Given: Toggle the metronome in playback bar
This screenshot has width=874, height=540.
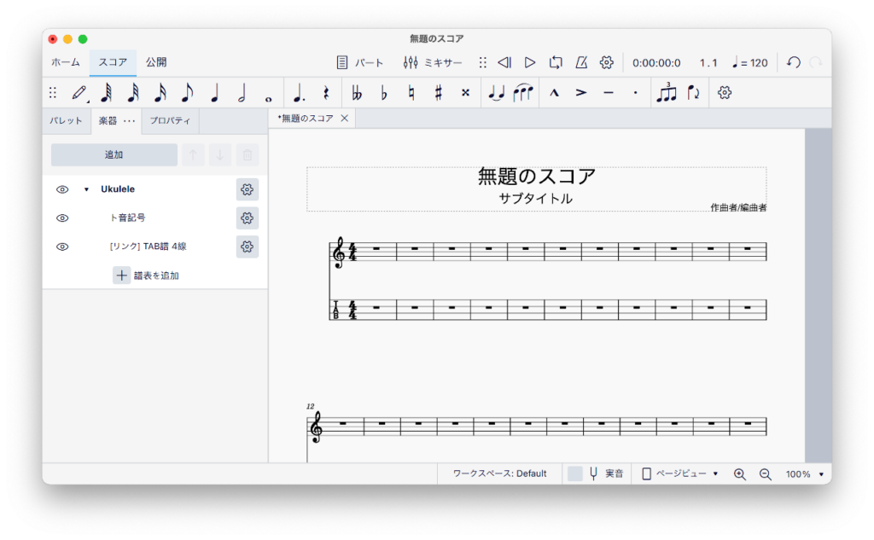Looking at the screenshot, I should [x=581, y=62].
